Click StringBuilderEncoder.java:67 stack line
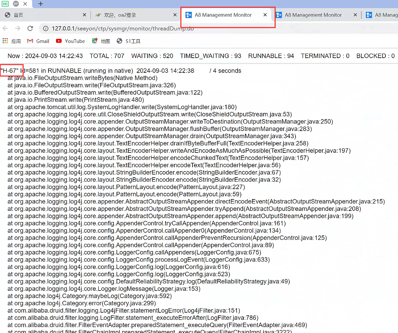 point(144,172)
